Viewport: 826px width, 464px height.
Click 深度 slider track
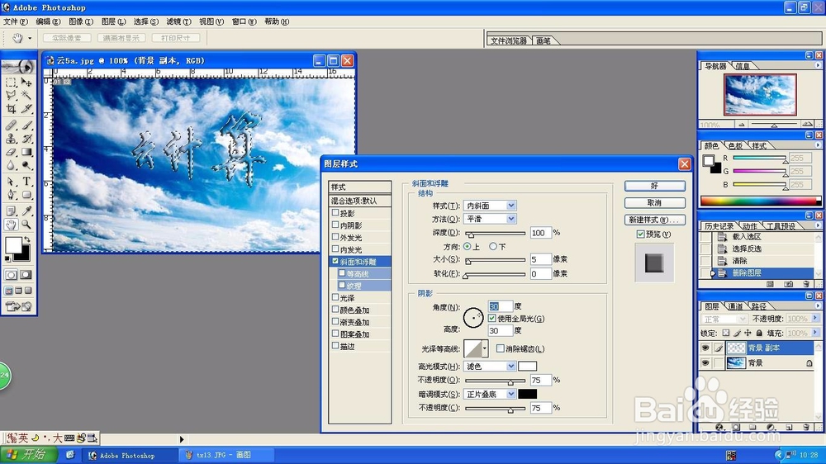[495, 233]
